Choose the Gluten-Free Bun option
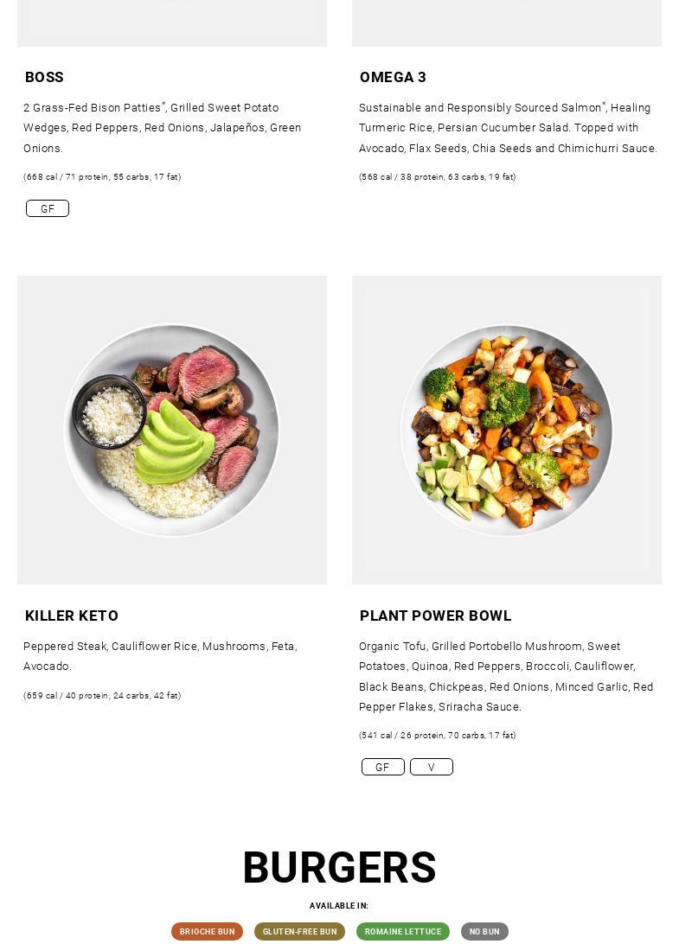 (x=299, y=931)
